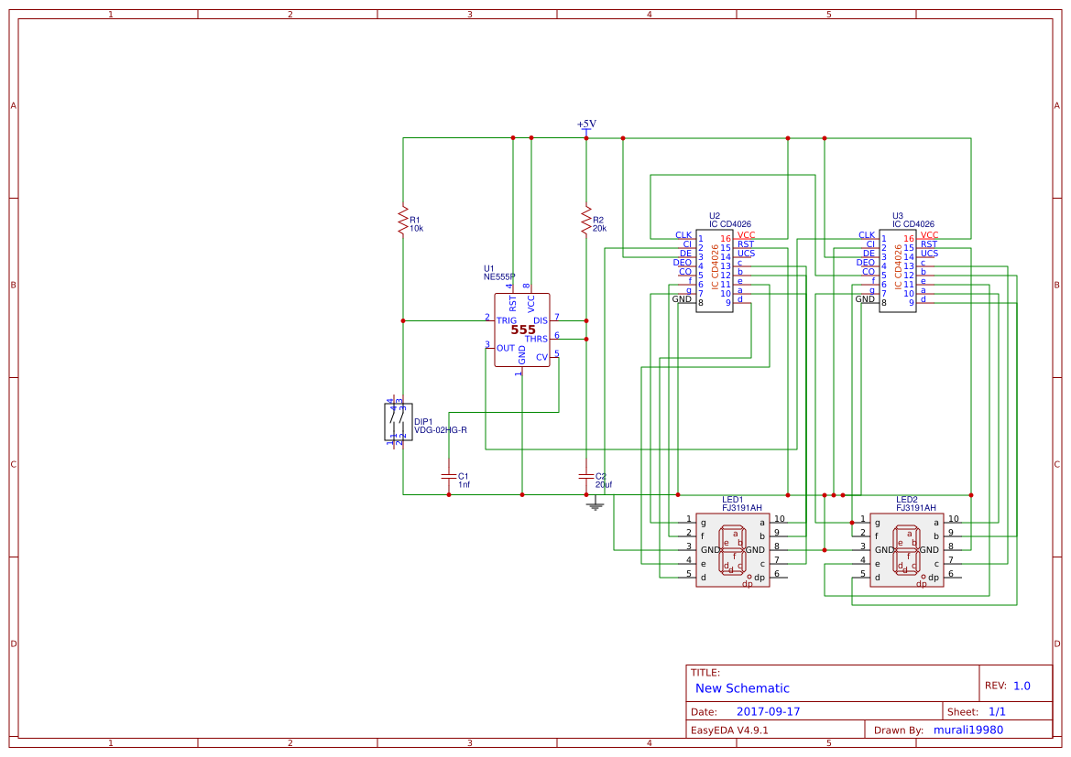
Task: Click the date 2017-09-17 in title block
Action: [770, 710]
